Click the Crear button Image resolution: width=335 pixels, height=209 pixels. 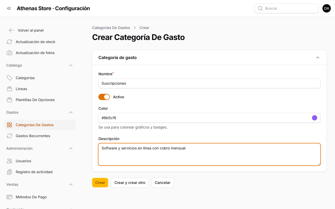(x=100, y=183)
